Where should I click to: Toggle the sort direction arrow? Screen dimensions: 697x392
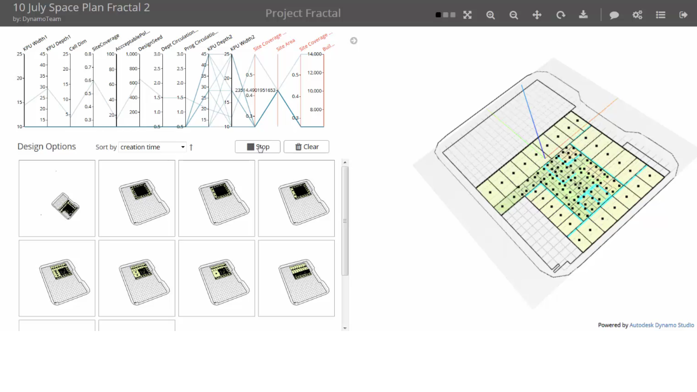click(x=191, y=147)
